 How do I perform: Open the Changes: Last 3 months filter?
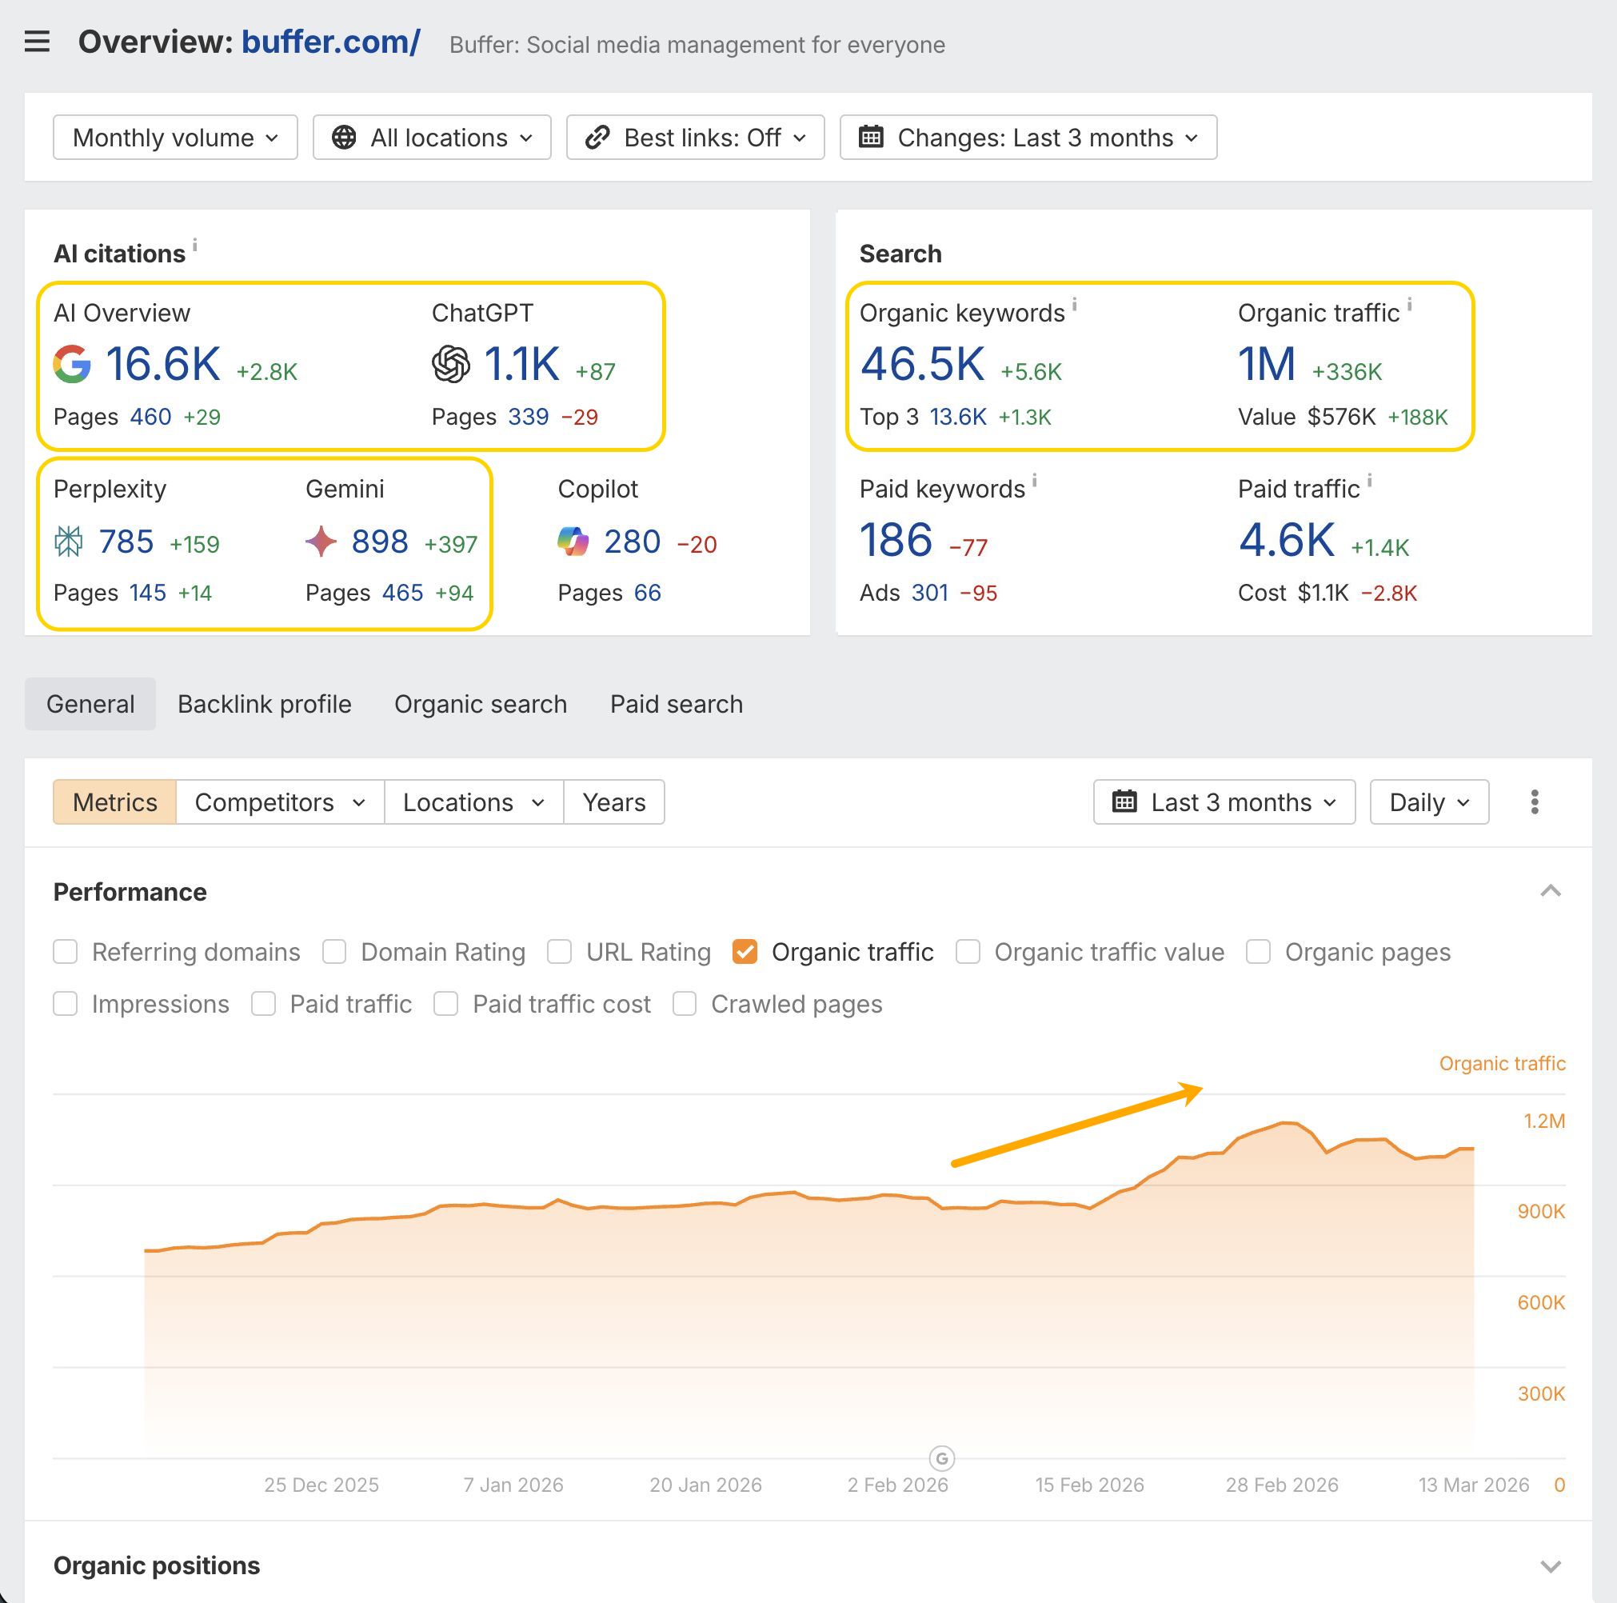coord(1028,138)
